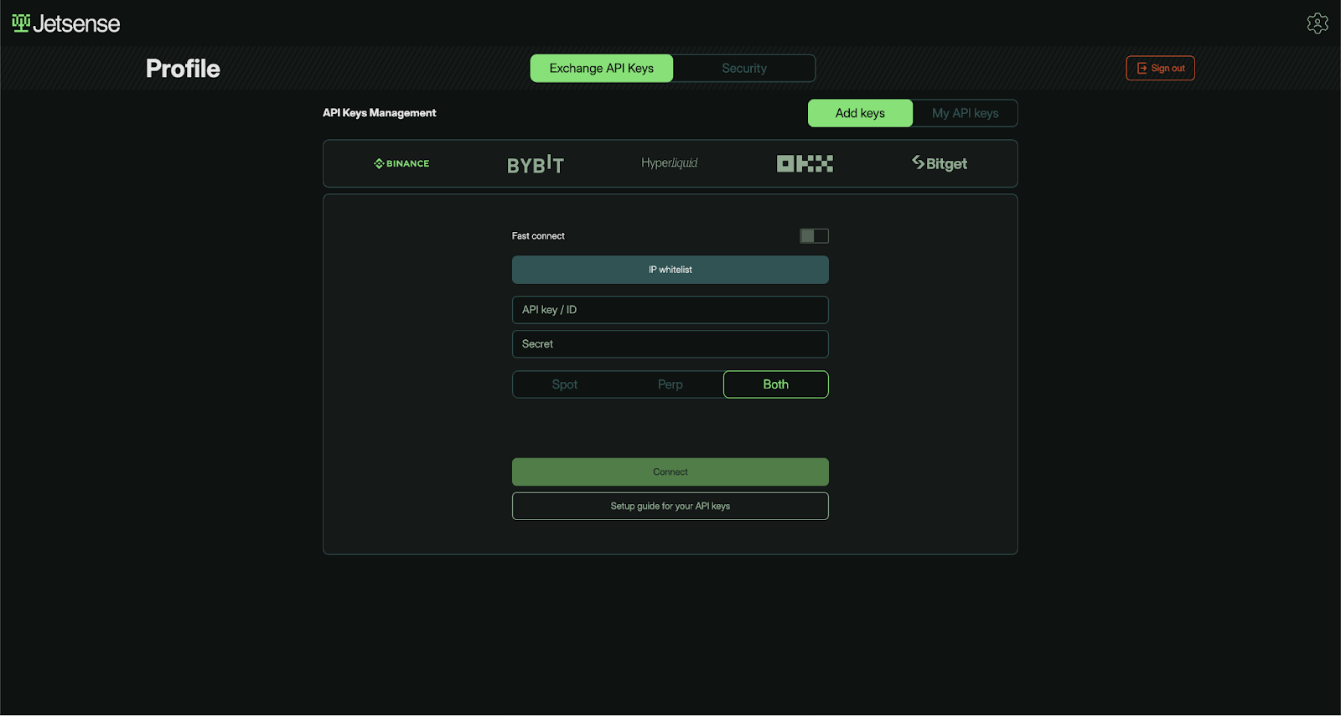Open the Add keys tab
This screenshot has height=716, width=1341.
(x=860, y=113)
